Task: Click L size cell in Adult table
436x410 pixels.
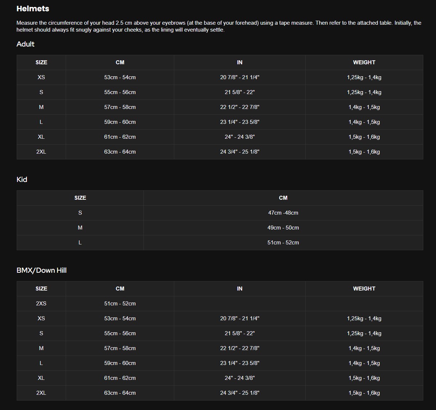Action: click(x=41, y=122)
